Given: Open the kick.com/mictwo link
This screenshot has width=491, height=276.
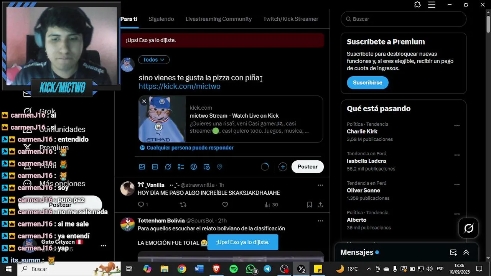Looking at the screenshot, I should tap(180, 86).
